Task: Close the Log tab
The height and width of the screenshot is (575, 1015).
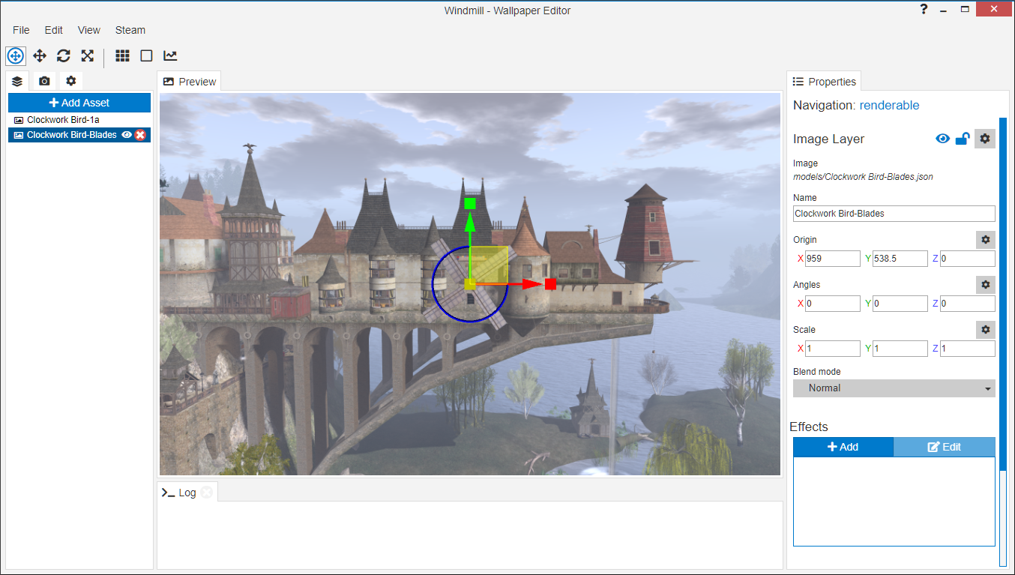Action: (206, 493)
